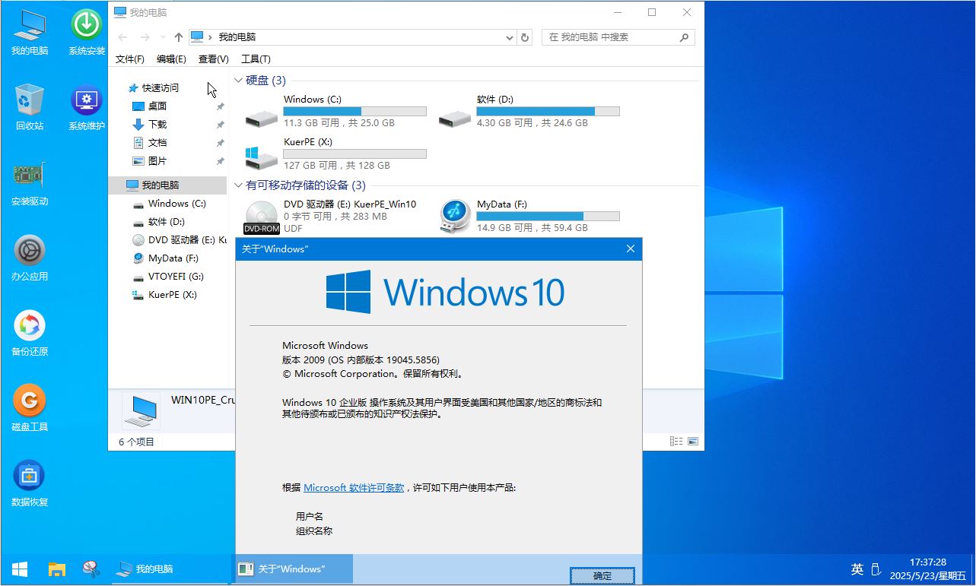The height and width of the screenshot is (586, 976).
Task: Switch Explorer to large icons view
Action: [693, 442]
